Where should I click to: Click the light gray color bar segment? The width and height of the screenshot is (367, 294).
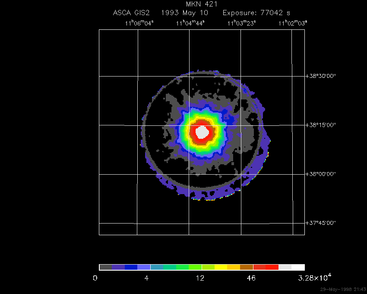pos(285,267)
